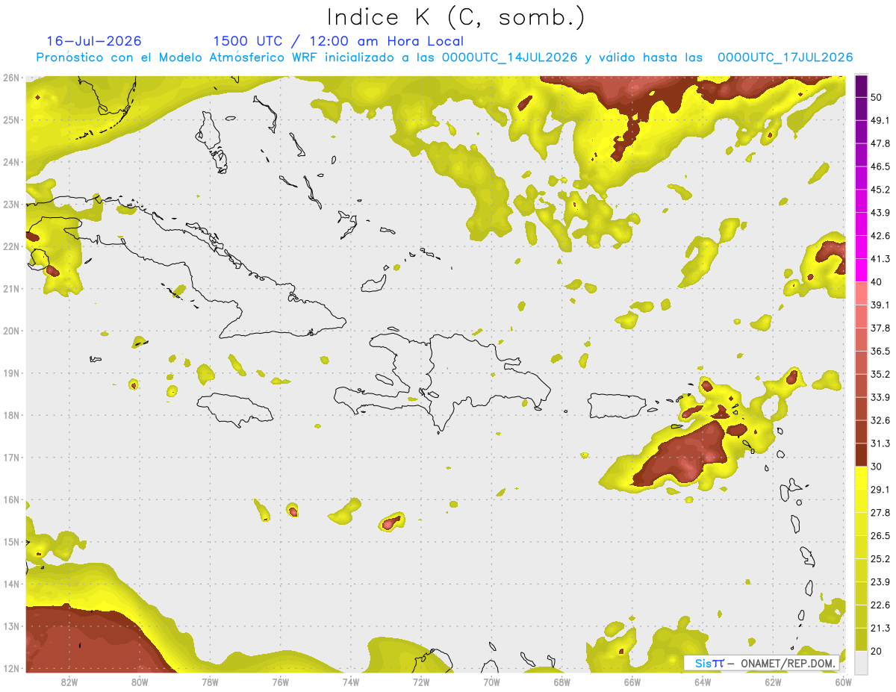Click the colorbar value 45.2
This screenshot has width=896, height=692.
(880, 190)
